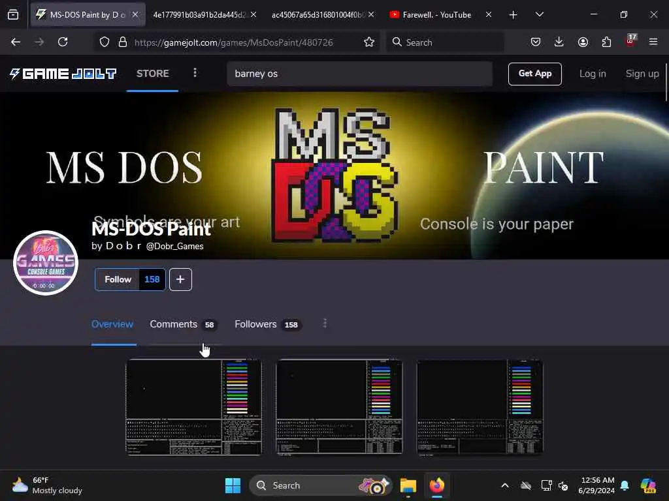Open the extensions puzzle icon
The width and height of the screenshot is (669, 501).
606,42
